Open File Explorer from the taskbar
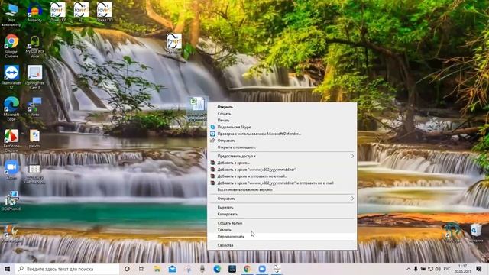The width and height of the screenshot is (489, 275). click(x=157, y=269)
